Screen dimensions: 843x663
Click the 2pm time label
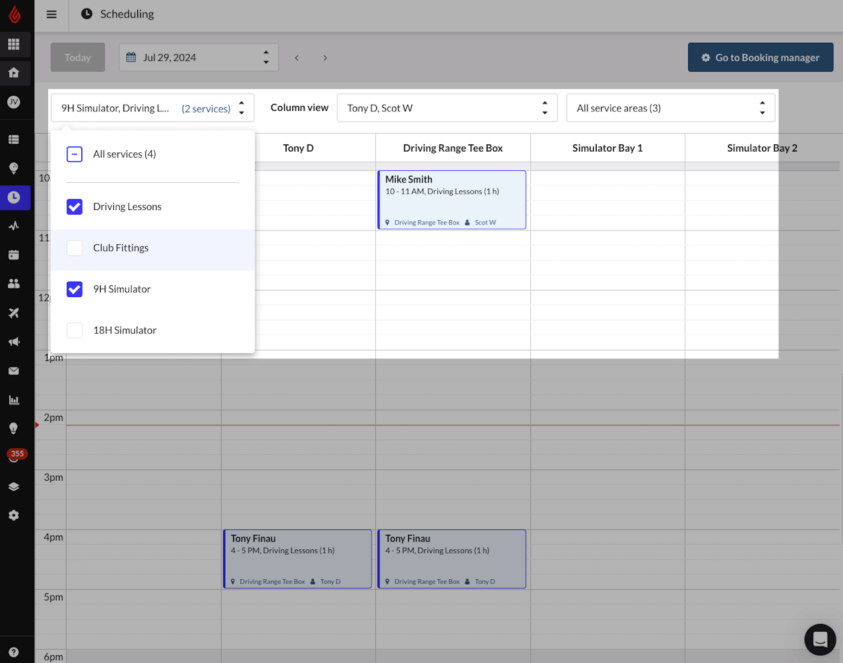pyautogui.click(x=53, y=418)
